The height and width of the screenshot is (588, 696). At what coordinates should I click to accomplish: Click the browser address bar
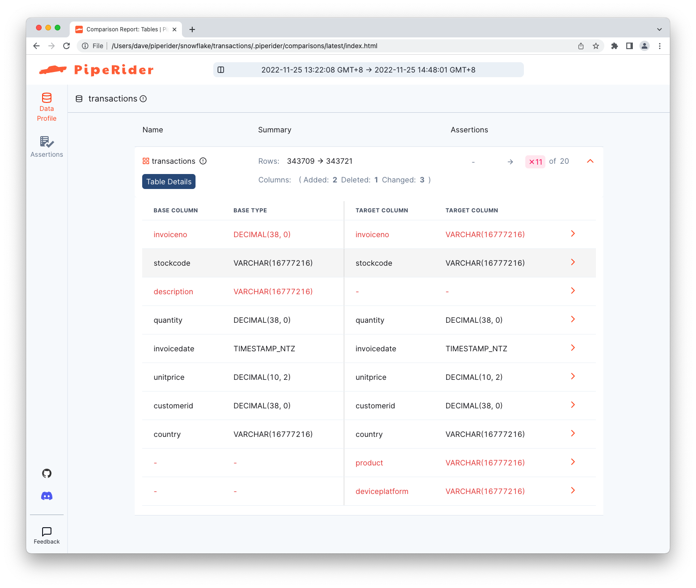pyautogui.click(x=327, y=46)
